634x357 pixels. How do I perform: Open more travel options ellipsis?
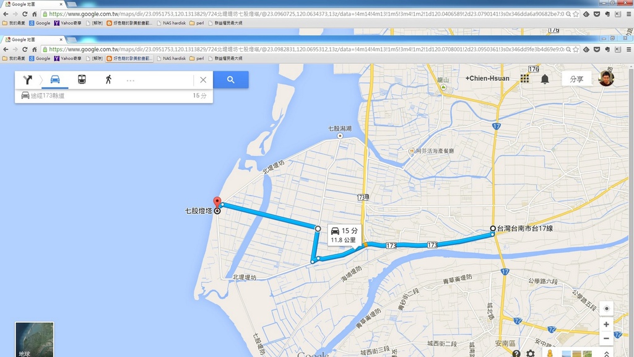click(130, 81)
